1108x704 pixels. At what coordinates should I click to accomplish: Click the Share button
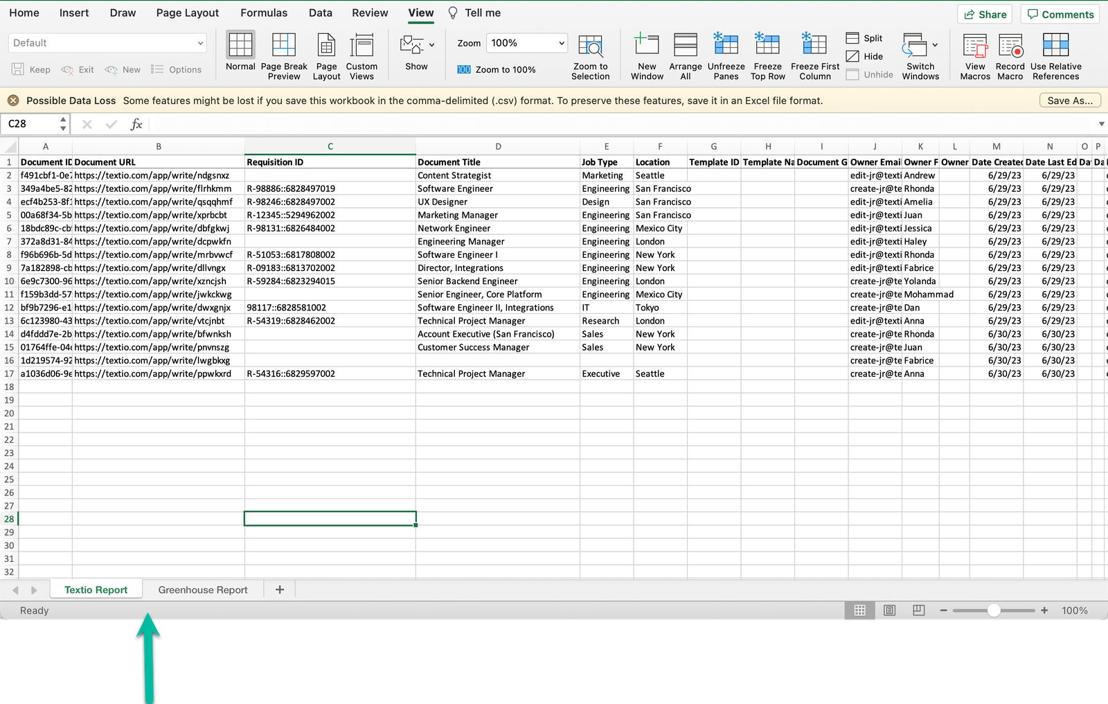[x=985, y=15]
